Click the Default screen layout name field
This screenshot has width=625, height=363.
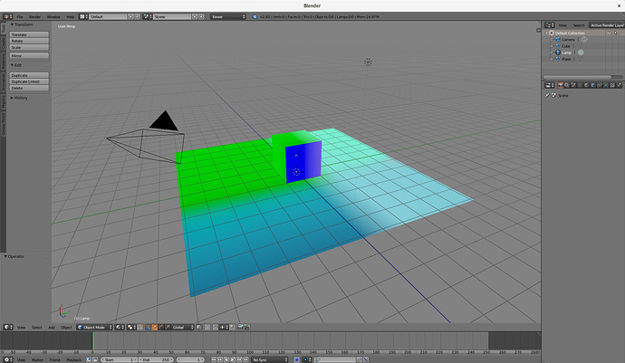[108, 16]
